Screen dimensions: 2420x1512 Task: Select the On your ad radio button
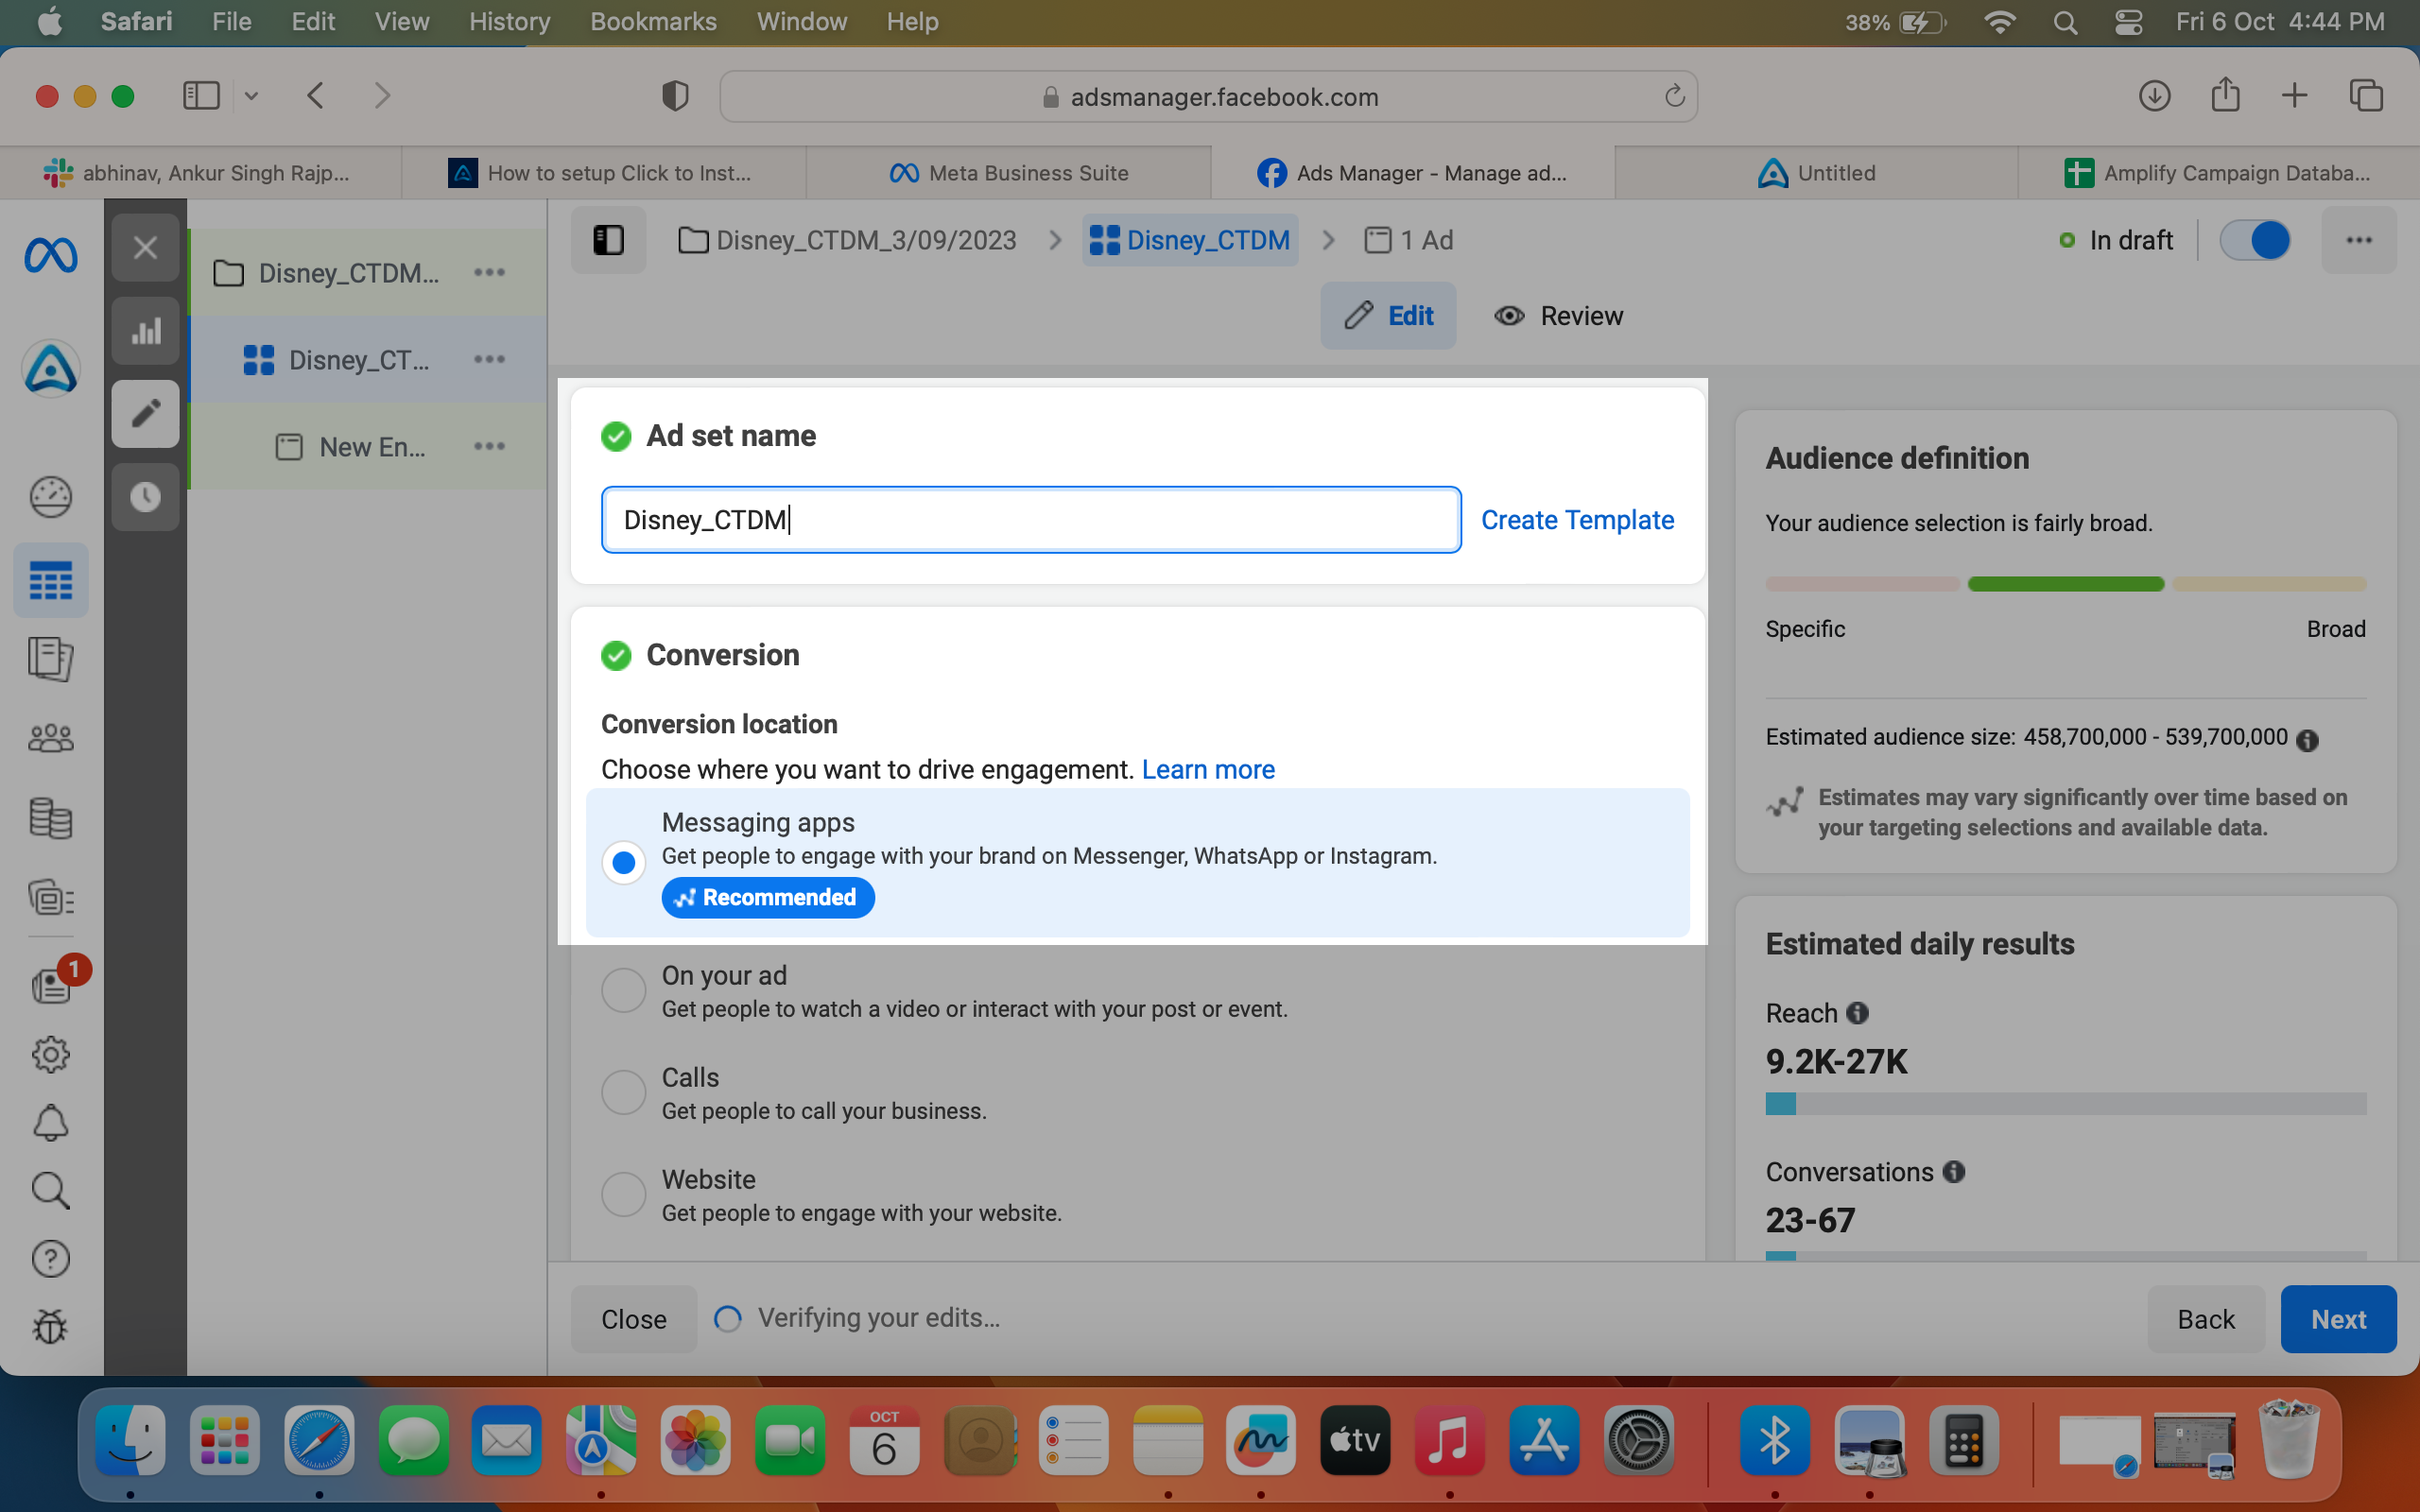[x=623, y=990]
